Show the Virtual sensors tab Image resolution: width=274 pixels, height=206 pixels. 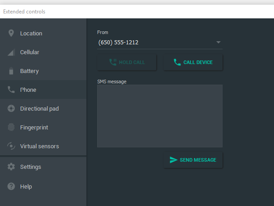coord(43,146)
